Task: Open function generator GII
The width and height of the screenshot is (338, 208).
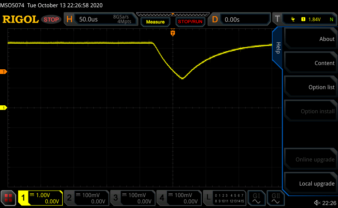Action: coord(276,198)
